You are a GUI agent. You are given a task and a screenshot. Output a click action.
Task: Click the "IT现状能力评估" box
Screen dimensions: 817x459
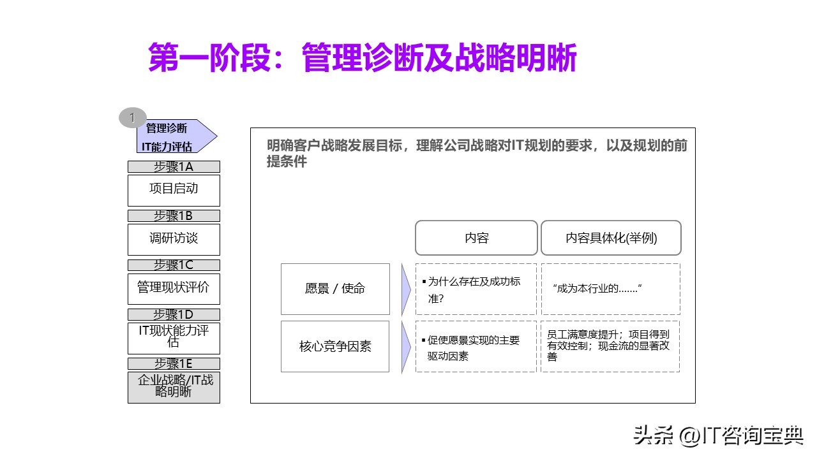click(174, 338)
